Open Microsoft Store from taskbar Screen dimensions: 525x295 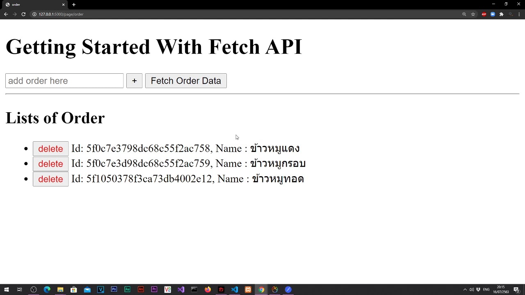[74, 290]
